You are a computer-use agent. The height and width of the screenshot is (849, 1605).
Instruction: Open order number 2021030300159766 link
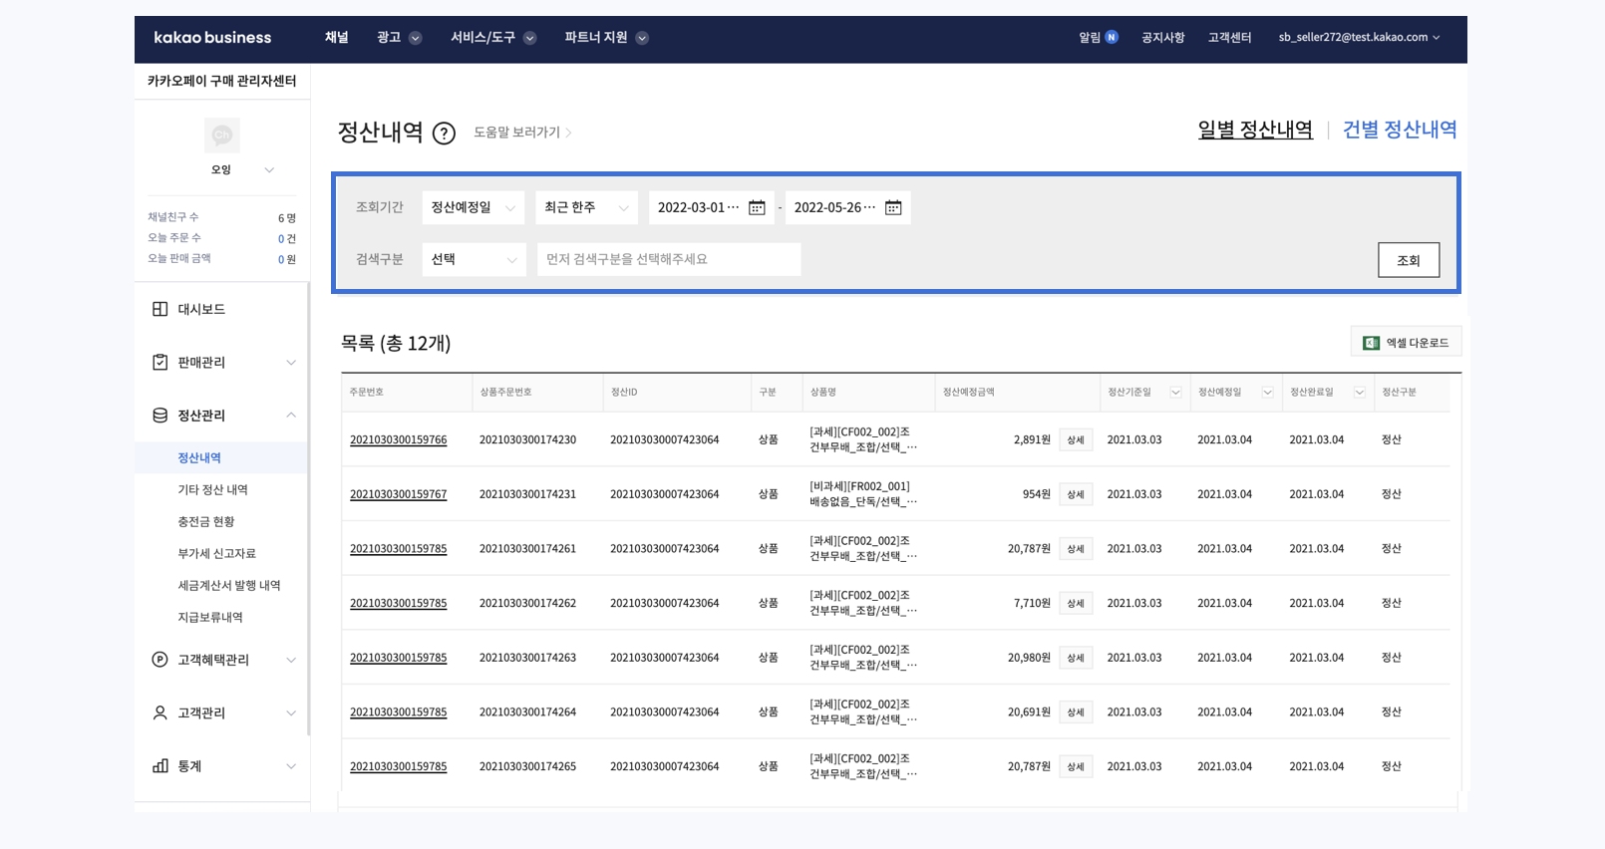coord(398,439)
